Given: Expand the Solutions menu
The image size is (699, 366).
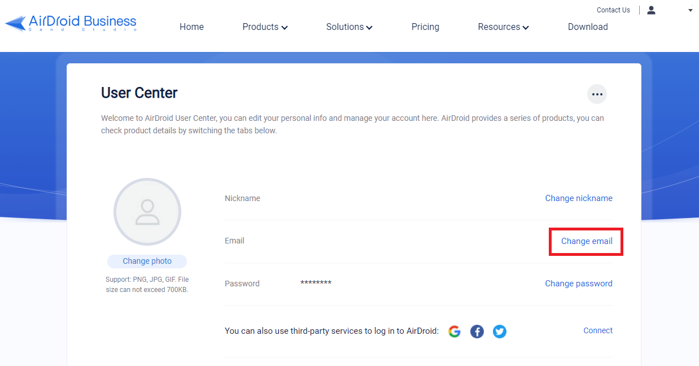Looking at the screenshot, I should coord(349,27).
